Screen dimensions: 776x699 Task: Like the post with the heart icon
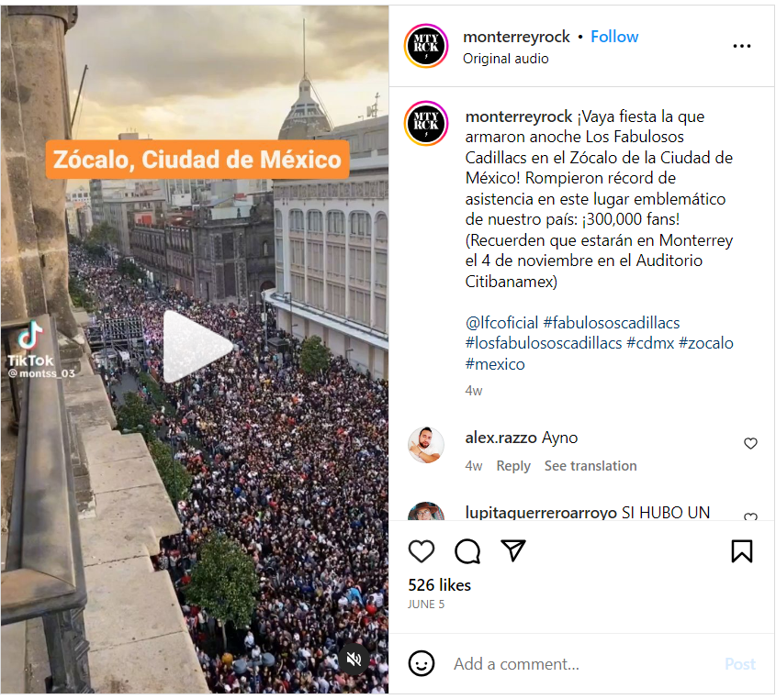(422, 550)
